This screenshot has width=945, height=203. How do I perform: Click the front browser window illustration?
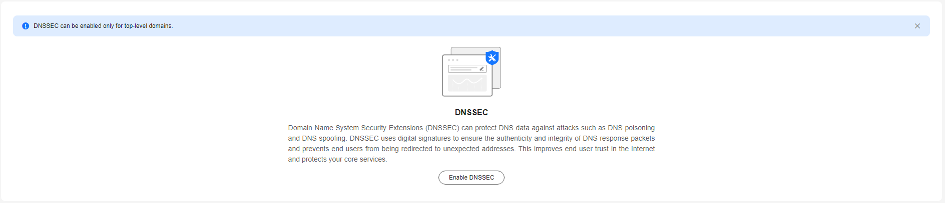[x=467, y=75]
